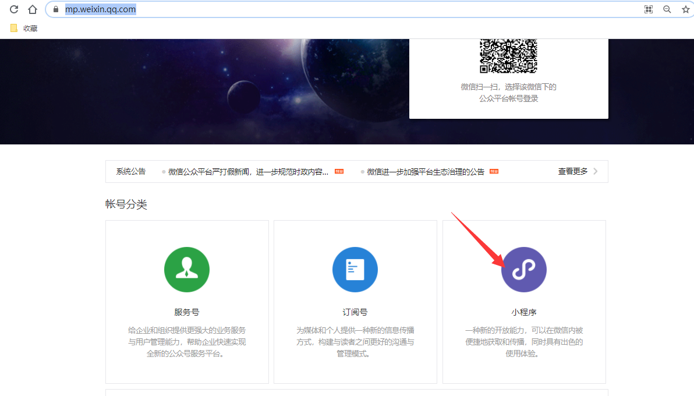Click the NEW badge after the 严打假新闻 announcement
The width and height of the screenshot is (694, 396).
click(x=339, y=171)
